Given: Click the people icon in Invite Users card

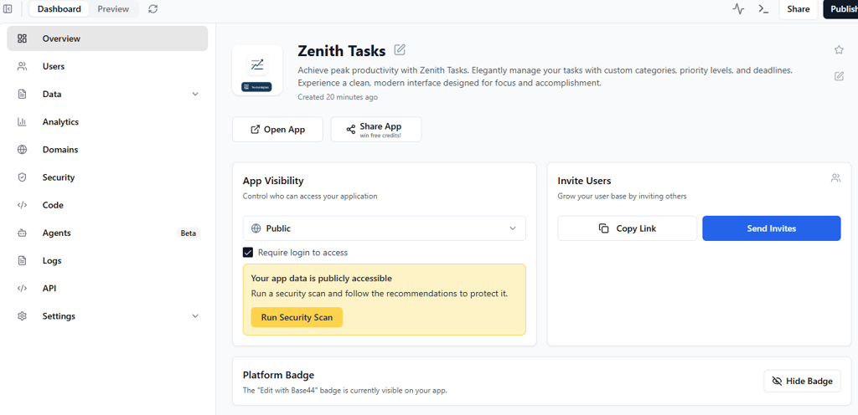Looking at the screenshot, I should pos(835,177).
